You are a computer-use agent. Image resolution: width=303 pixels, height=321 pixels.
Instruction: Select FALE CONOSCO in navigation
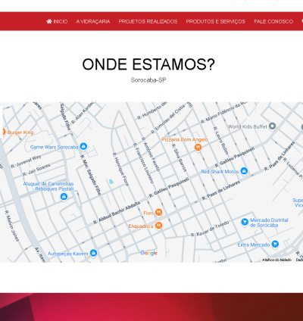(x=273, y=21)
